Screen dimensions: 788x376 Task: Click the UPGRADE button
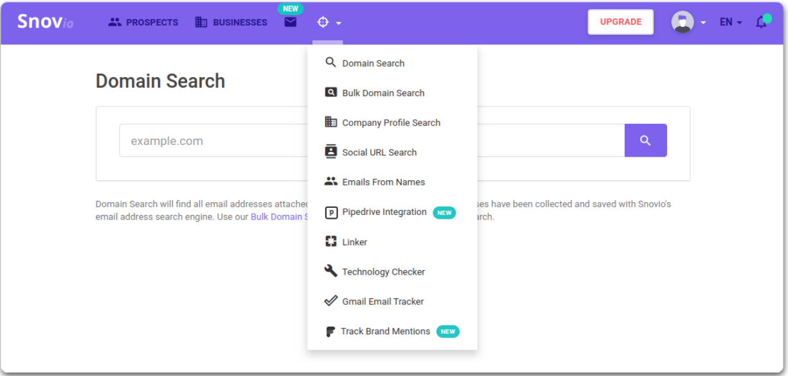pos(621,22)
